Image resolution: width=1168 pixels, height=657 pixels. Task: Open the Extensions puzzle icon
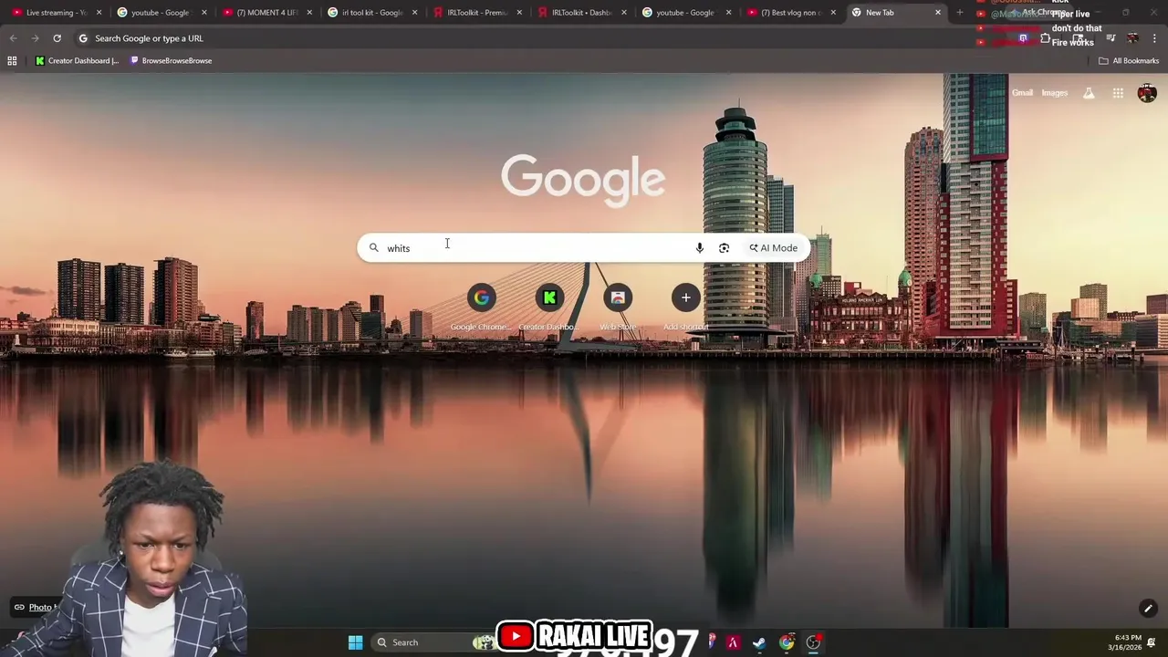(1045, 38)
